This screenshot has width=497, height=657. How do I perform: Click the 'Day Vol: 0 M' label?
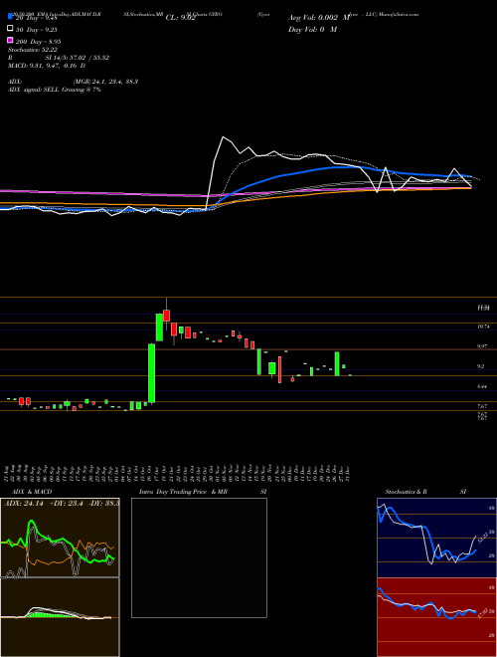coord(312,30)
